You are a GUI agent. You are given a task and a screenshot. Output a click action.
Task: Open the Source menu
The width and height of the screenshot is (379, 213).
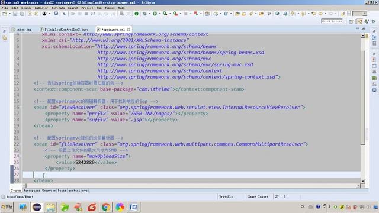pos(26,8)
